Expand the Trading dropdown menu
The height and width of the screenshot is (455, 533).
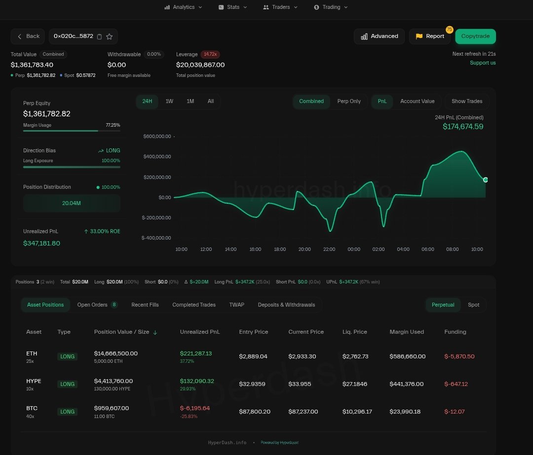coord(345,7)
